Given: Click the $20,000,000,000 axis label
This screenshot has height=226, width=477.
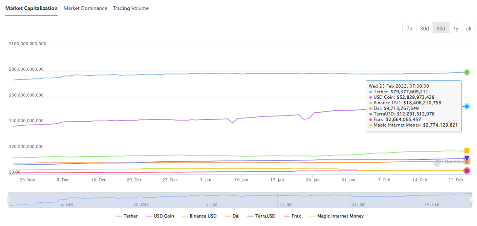Looking at the screenshot, I should (26, 147).
